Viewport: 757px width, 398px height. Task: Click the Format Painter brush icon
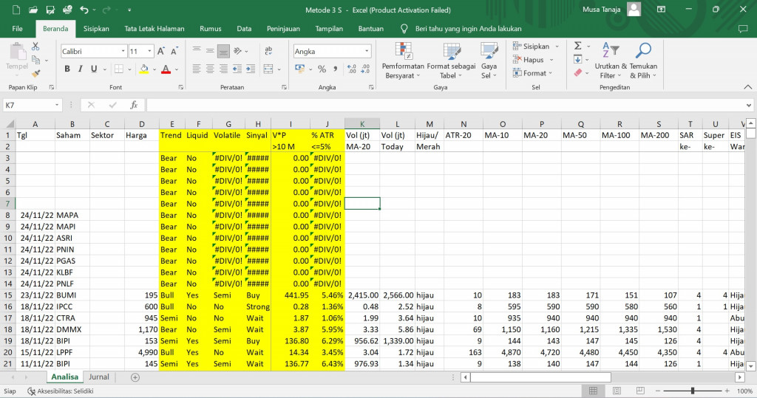tap(35, 74)
